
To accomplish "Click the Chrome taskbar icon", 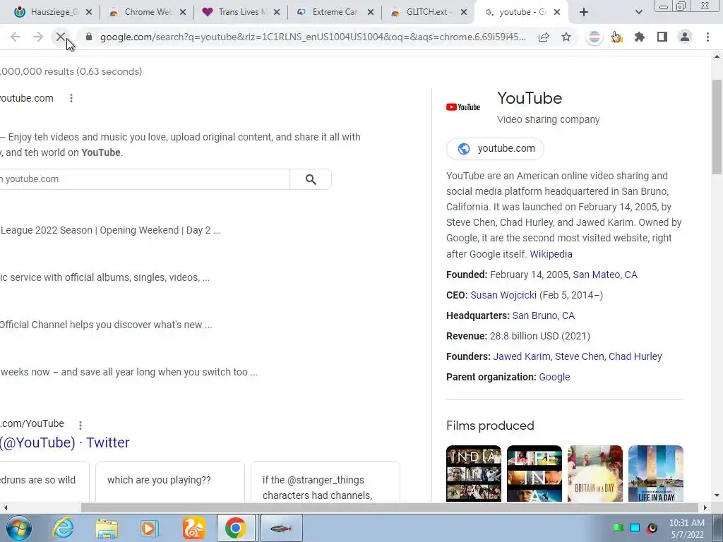I will coord(236,528).
